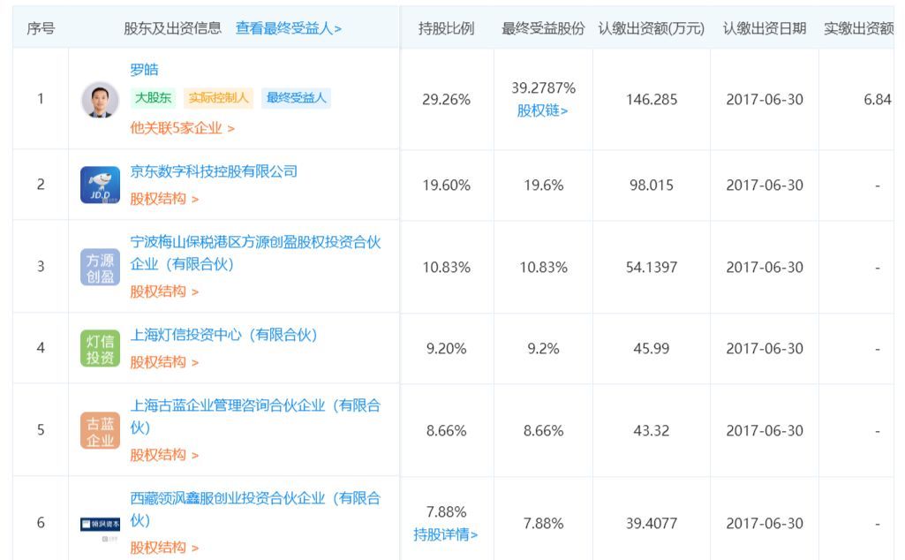Expand 股权结构 for 京东数字科技控股有限公司

coord(164,199)
